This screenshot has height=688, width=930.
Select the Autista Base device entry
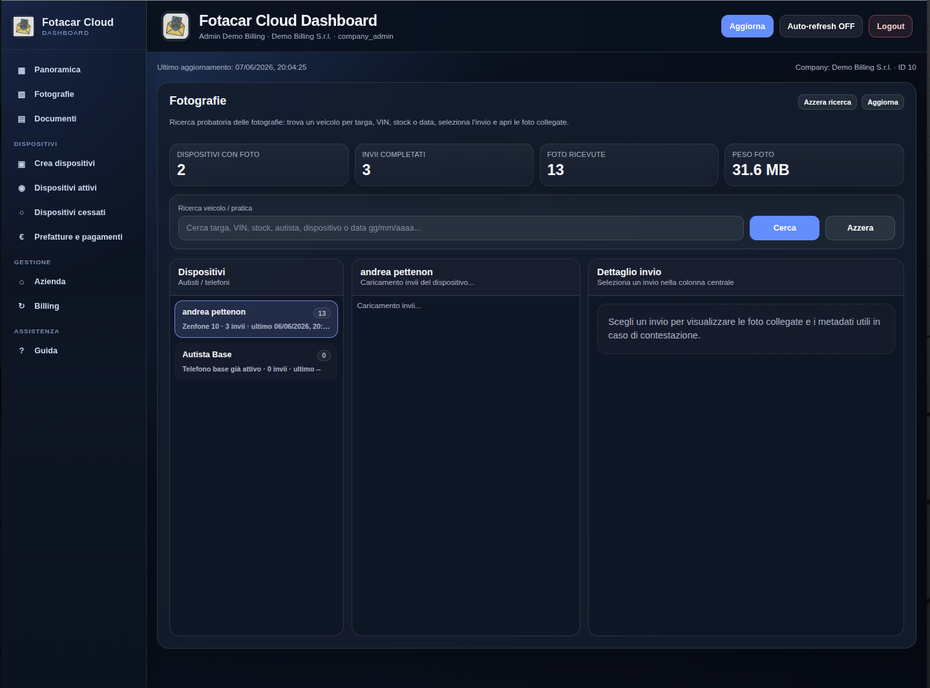pos(256,362)
